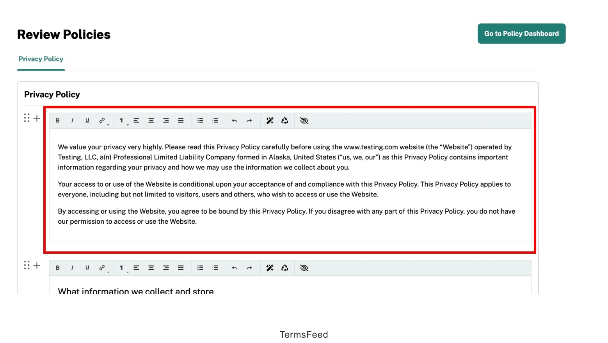Click drag handle beside second policy section
This screenshot has height=343, width=608.
[27, 265]
